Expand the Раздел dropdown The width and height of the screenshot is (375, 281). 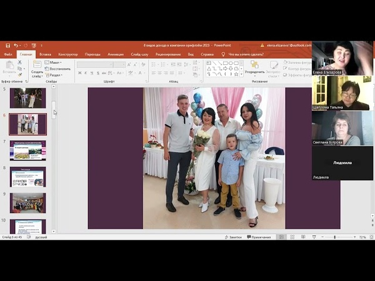click(x=54, y=75)
